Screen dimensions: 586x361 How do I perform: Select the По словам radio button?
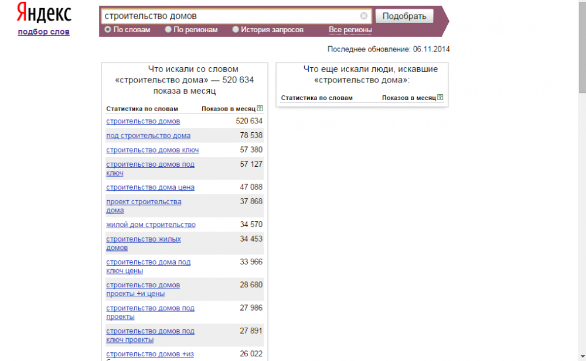[108, 29]
